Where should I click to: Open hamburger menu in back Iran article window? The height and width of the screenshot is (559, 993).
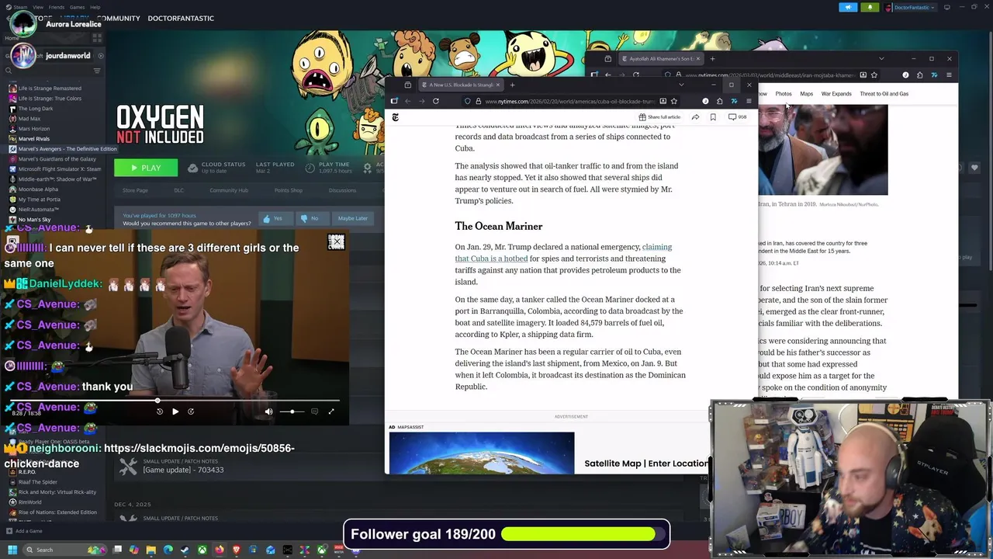point(949,75)
